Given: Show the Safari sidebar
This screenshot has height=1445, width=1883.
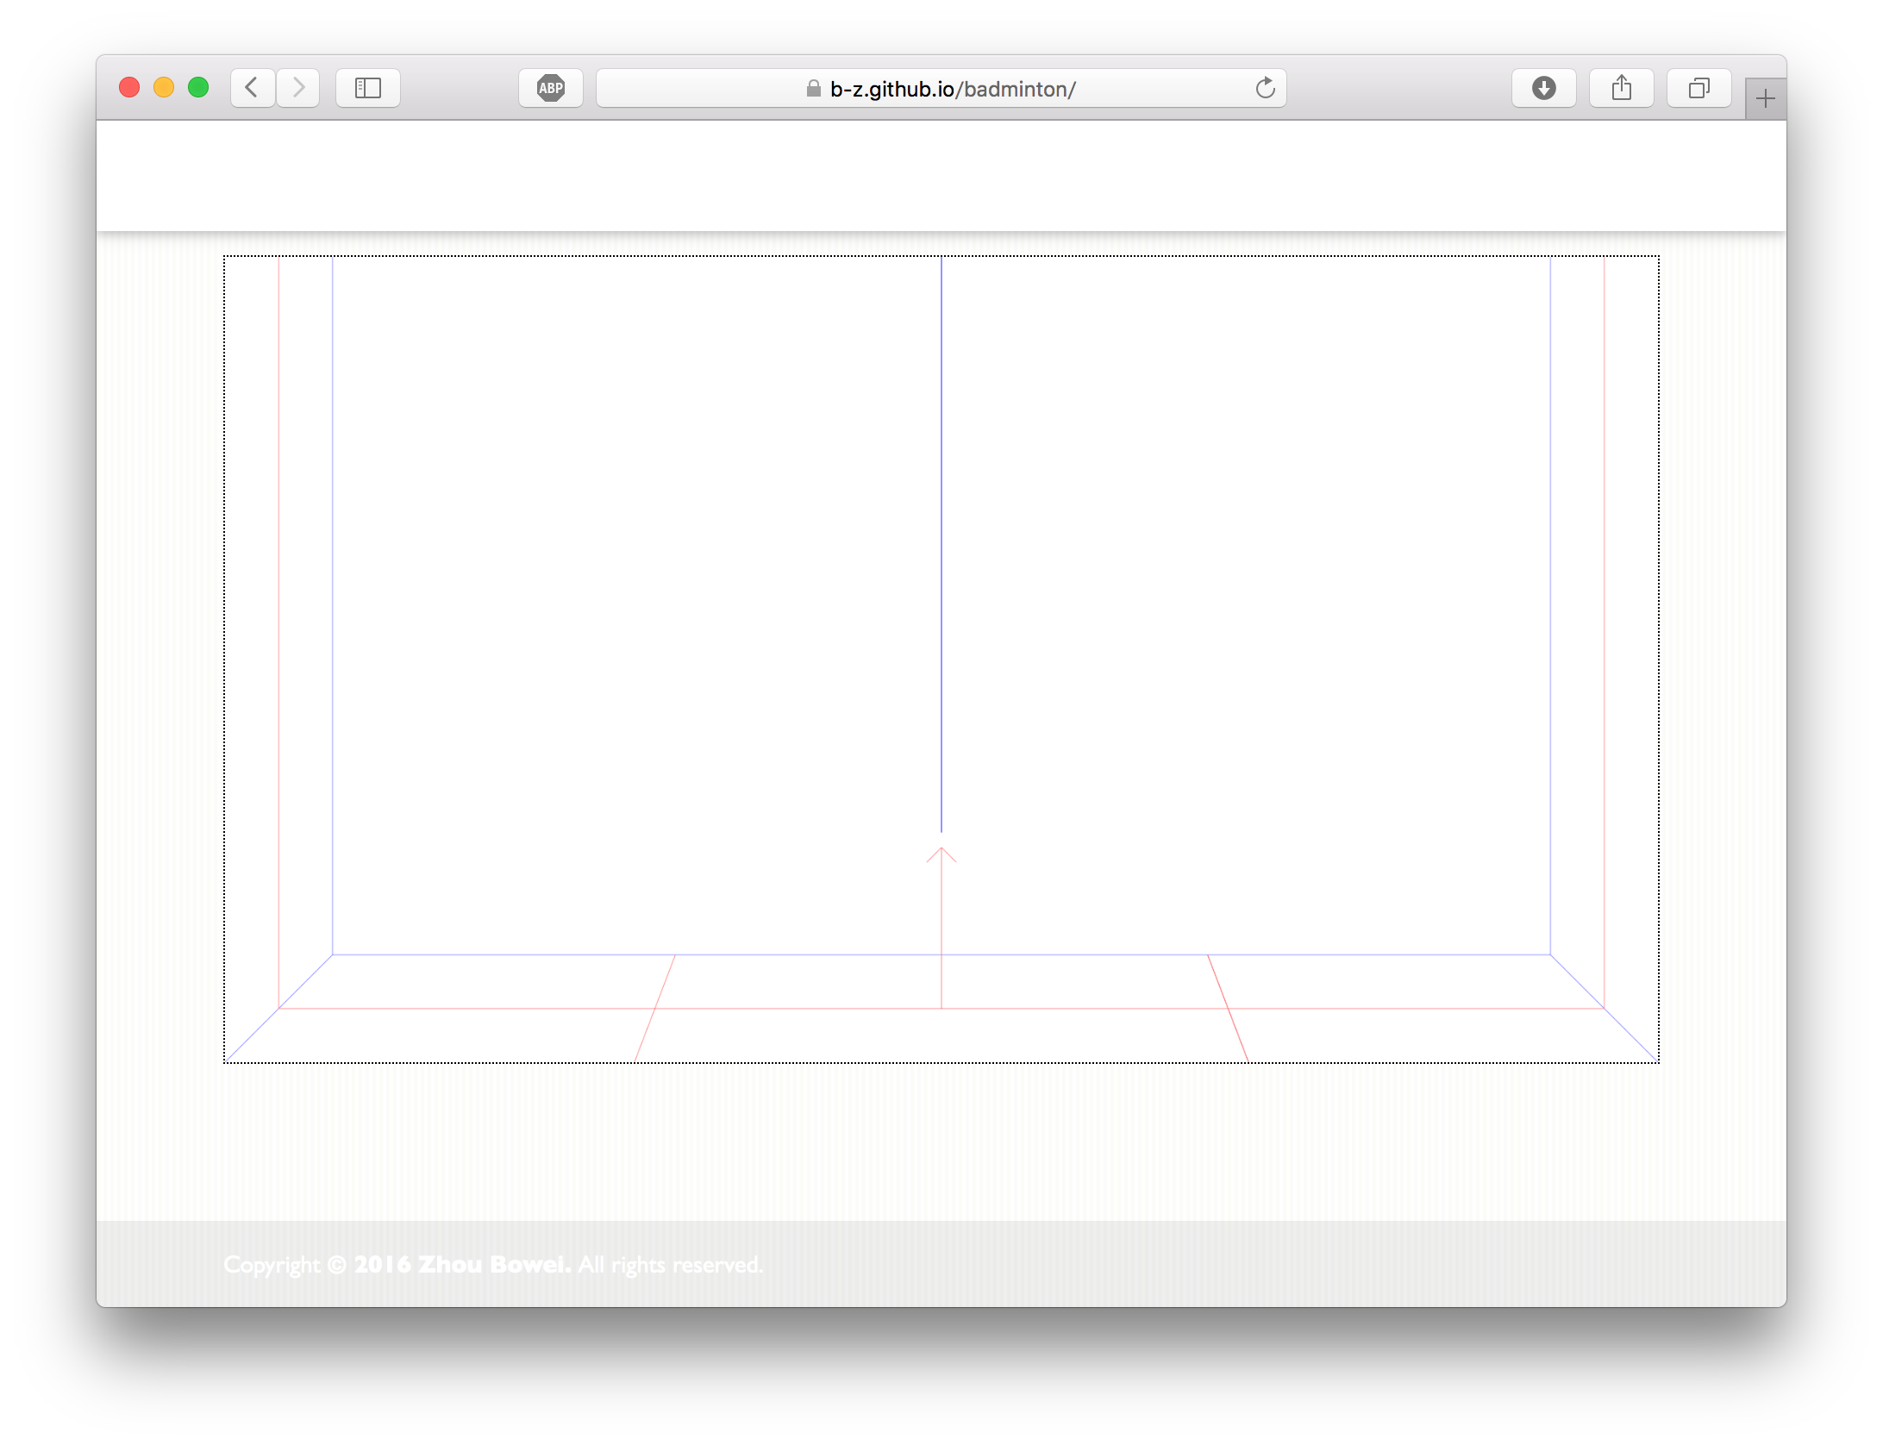Looking at the screenshot, I should pos(368,88).
